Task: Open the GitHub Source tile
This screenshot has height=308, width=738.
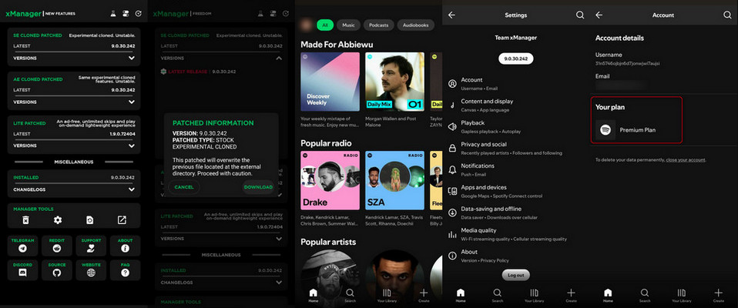Action: point(56,269)
